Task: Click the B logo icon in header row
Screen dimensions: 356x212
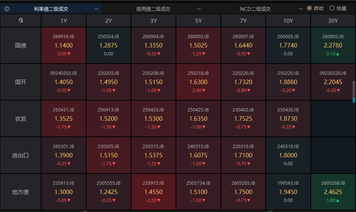Action: pyautogui.click(x=21, y=21)
